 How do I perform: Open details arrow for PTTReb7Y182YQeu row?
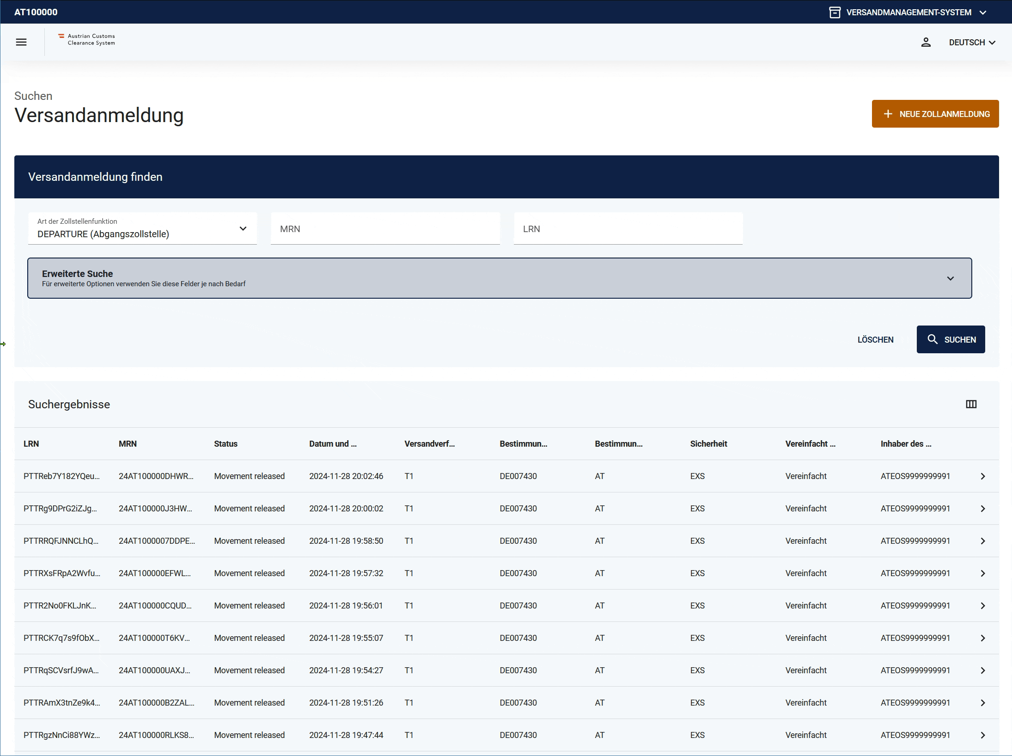[x=983, y=476]
